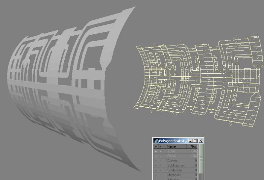Viewport: 264px width, 180px height.
Task: Deselect Faces using the minus icon
Action: coord(161,156)
